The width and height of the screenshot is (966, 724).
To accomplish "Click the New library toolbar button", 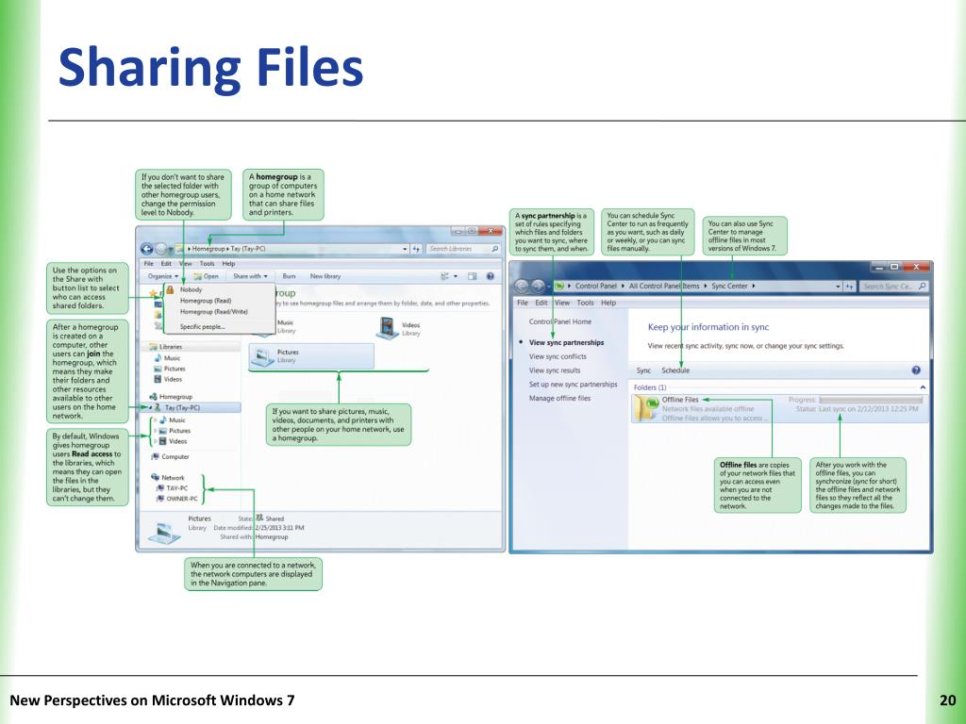I will coord(325,276).
